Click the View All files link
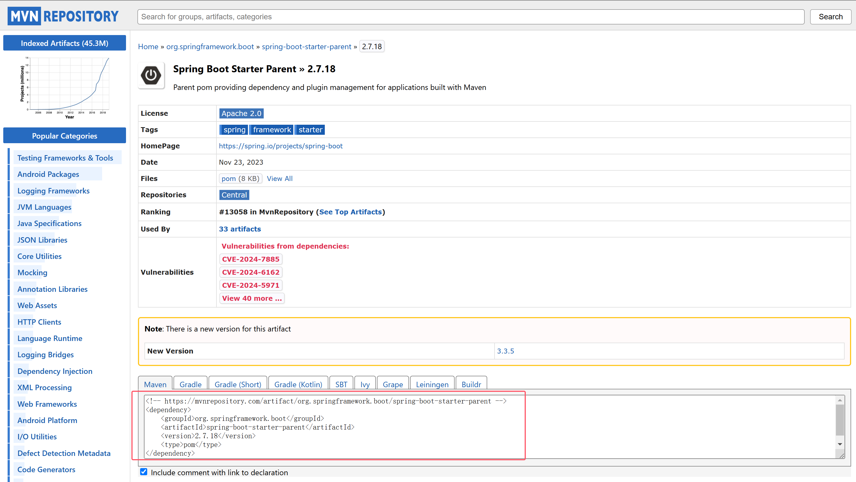This screenshot has height=482, width=856. tap(279, 179)
